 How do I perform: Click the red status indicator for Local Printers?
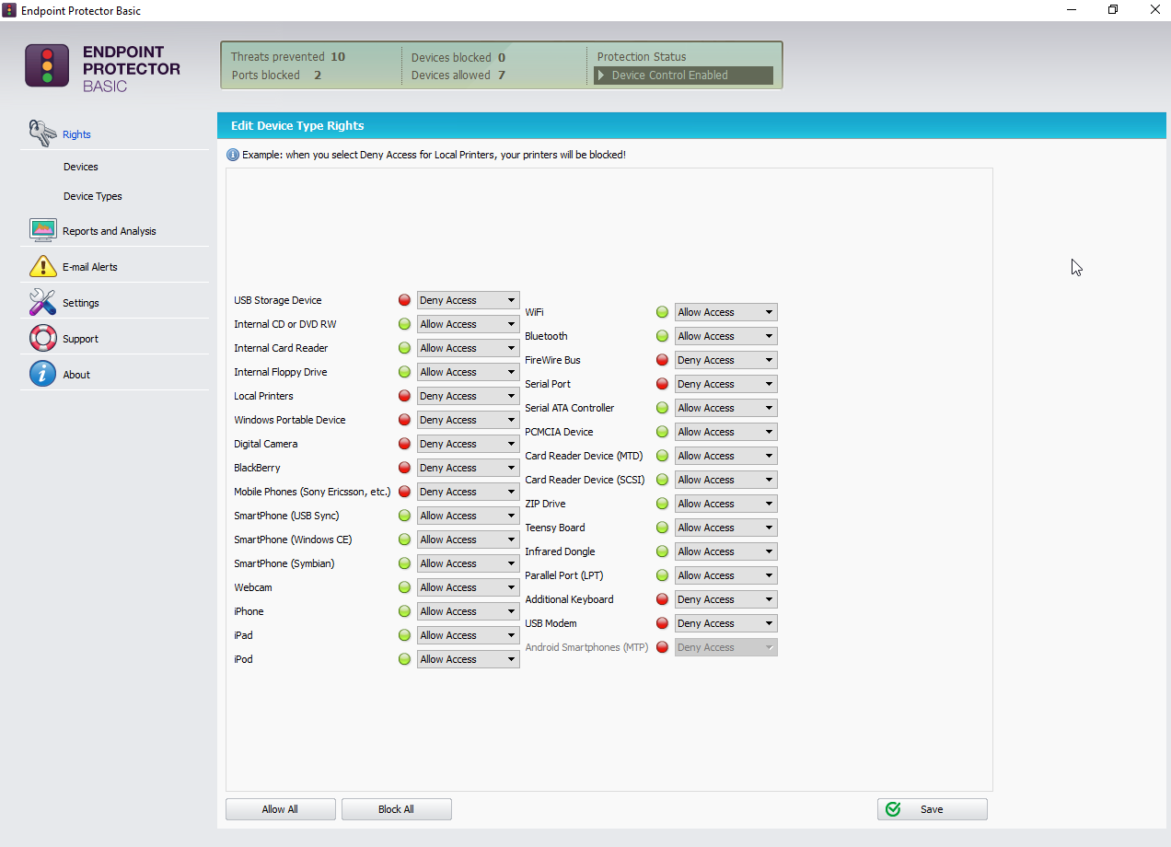click(404, 396)
